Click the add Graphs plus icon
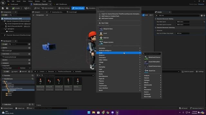The width and height of the screenshot is (206, 115). (x=29, y=48)
